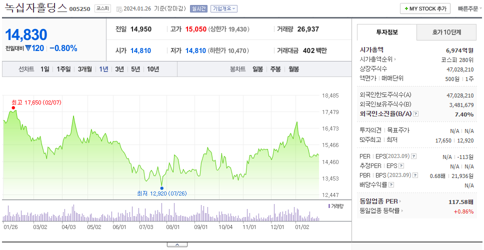Viewport: 484px width, 250px height.
Task: Click the 거래량 value 26,937
Action: point(308,29)
